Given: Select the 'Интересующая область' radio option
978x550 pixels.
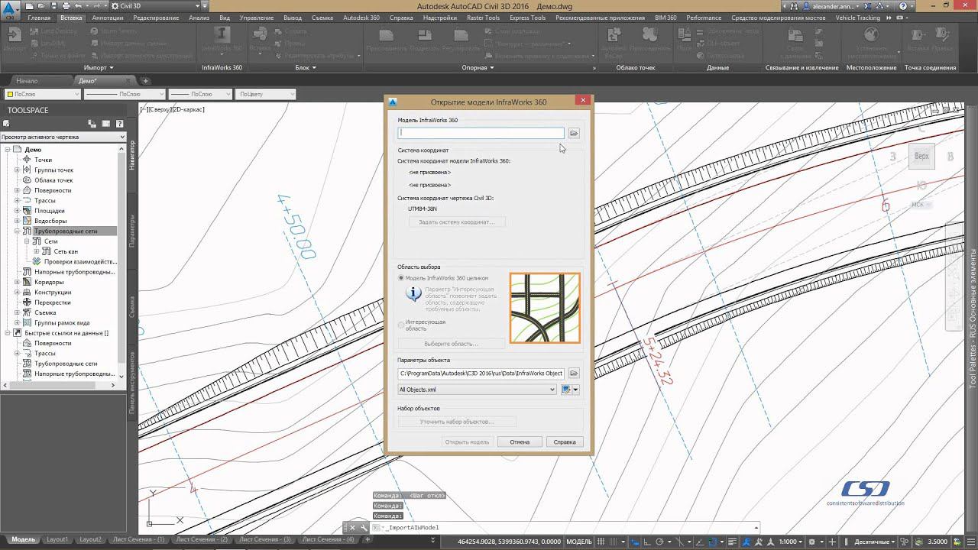Looking at the screenshot, I should [x=401, y=325].
